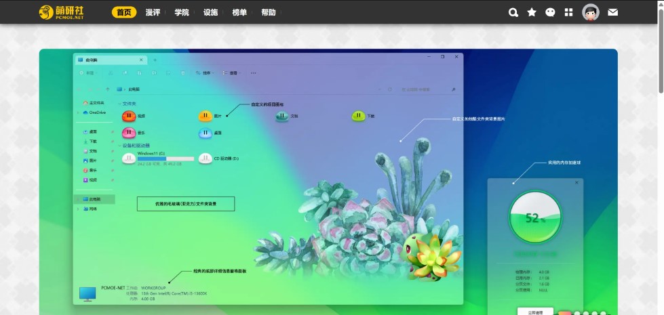This screenshot has height=315, width=664.
Task: Select the 榜单 navigation item
Action: [x=239, y=12]
